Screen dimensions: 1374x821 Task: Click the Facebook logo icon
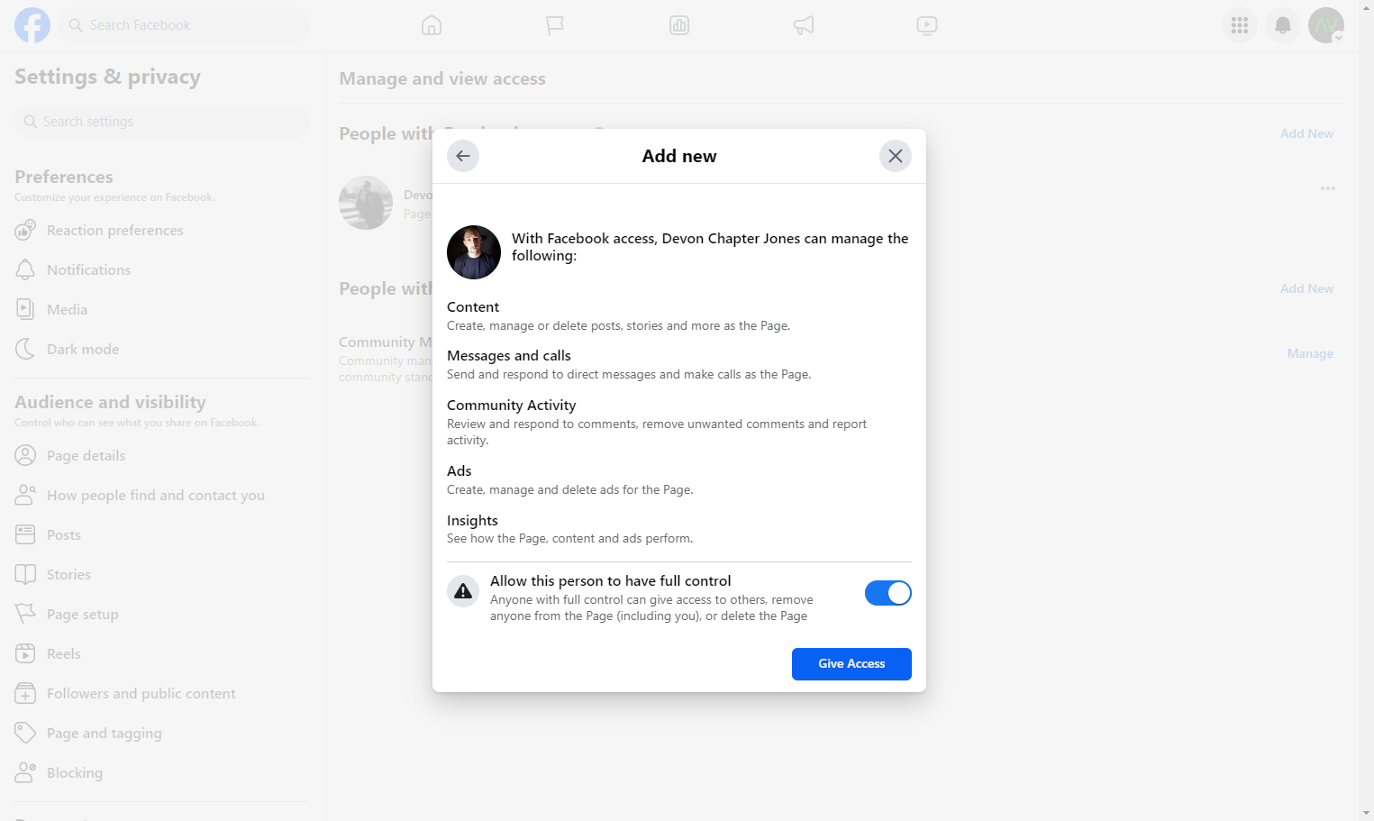pos(32,25)
